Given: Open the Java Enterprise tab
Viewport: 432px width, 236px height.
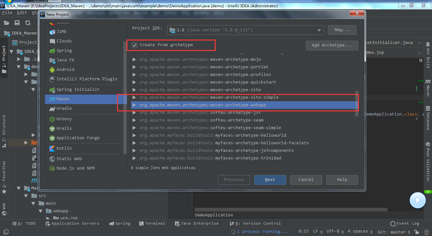Looking at the screenshot, I should tap(197, 223).
